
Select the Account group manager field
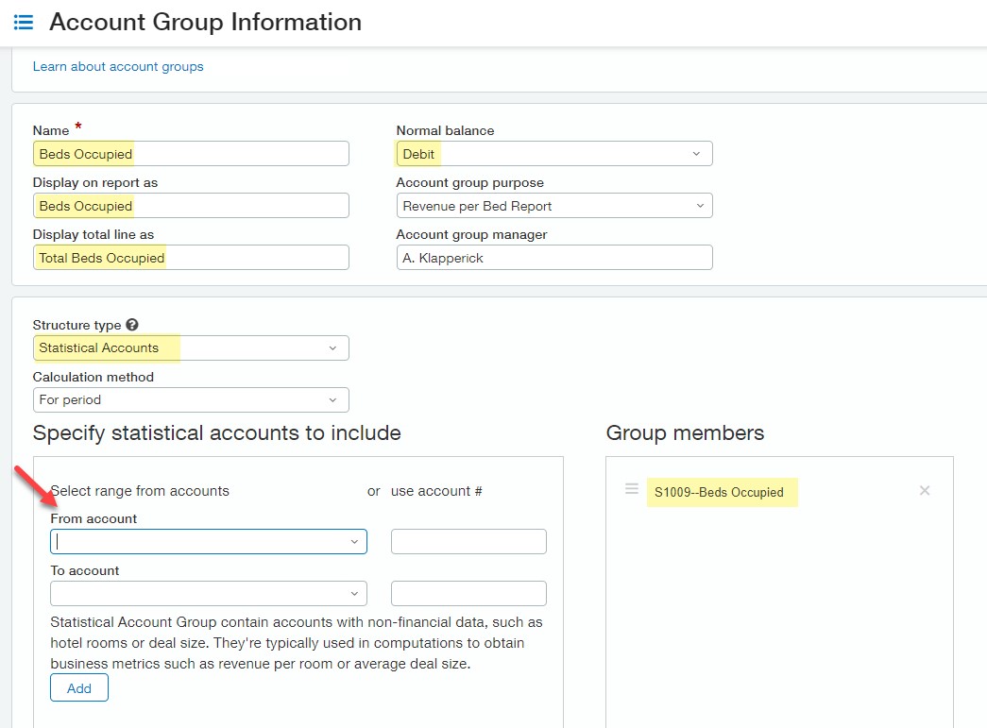coord(553,258)
